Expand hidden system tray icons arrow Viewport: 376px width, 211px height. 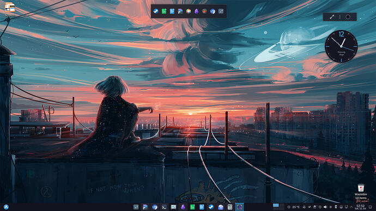pos(351,207)
